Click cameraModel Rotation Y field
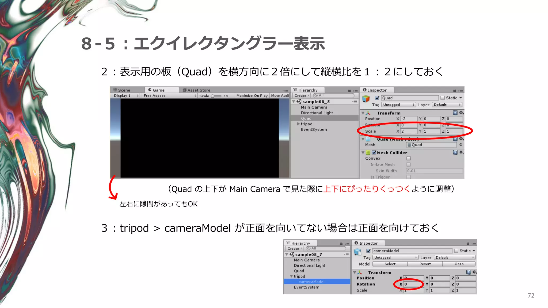This screenshot has width=548, height=308. click(439, 284)
